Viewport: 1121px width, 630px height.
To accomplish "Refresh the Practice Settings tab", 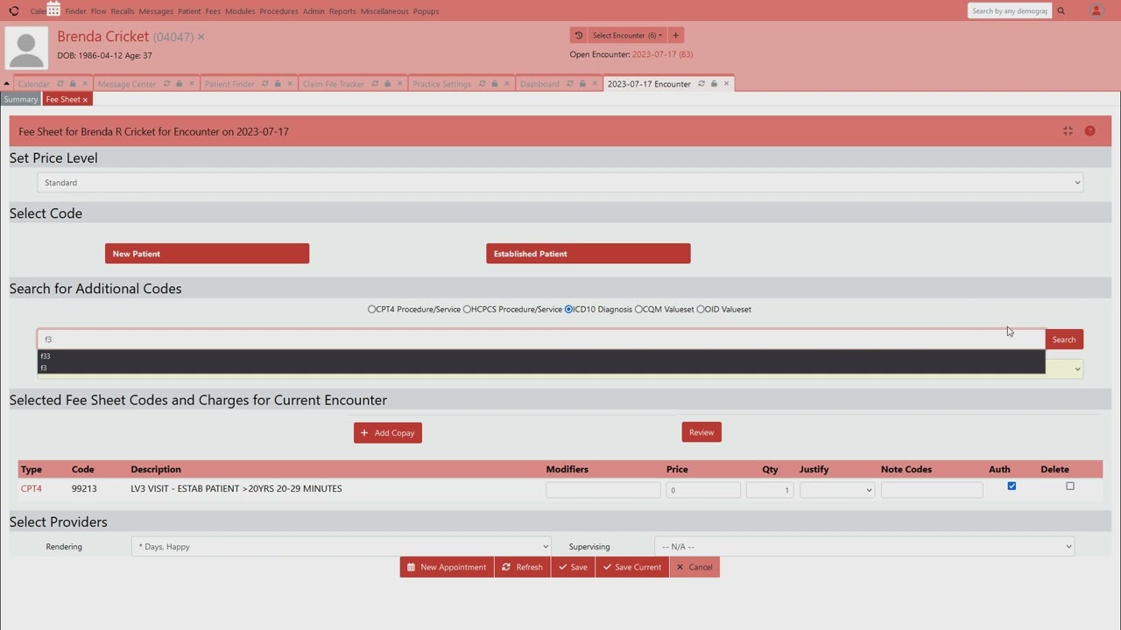I will tap(482, 84).
